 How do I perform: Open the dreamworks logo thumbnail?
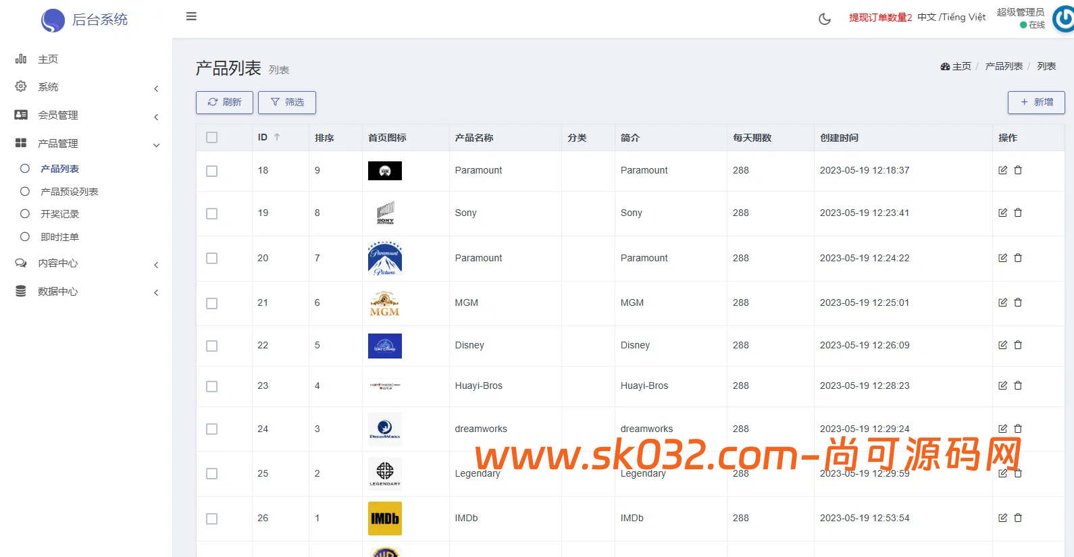click(x=385, y=429)
